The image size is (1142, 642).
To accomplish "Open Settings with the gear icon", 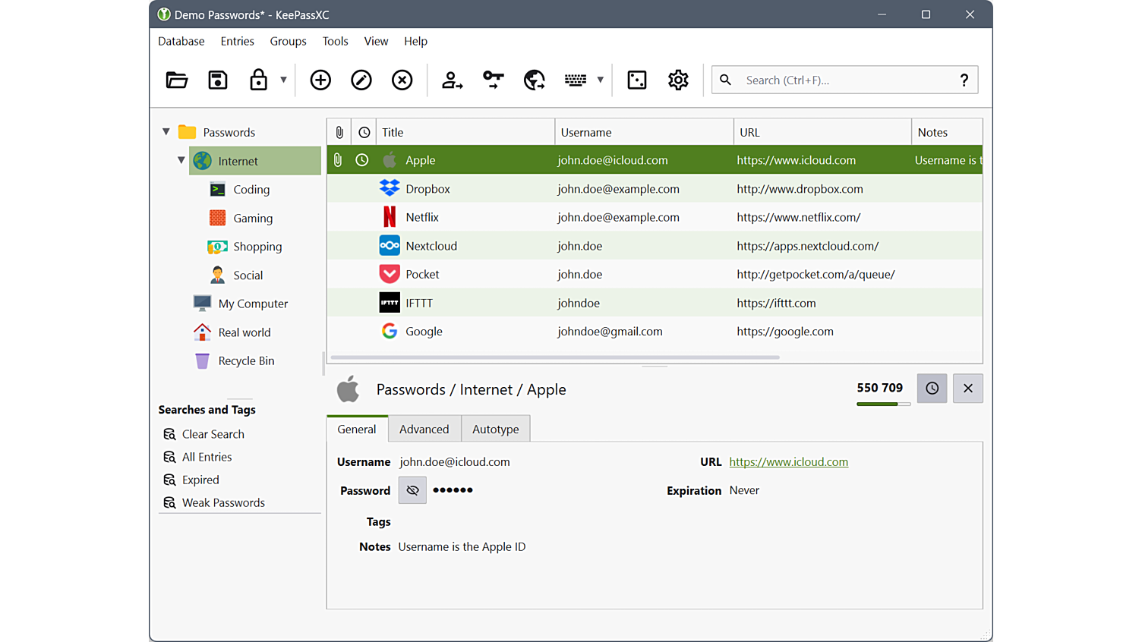I will click(x=678, y=80).
